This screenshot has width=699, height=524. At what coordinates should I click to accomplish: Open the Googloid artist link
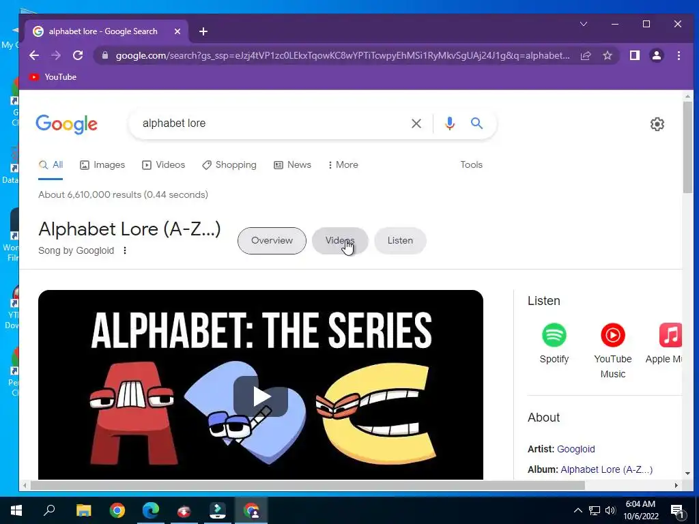point(576,449)
